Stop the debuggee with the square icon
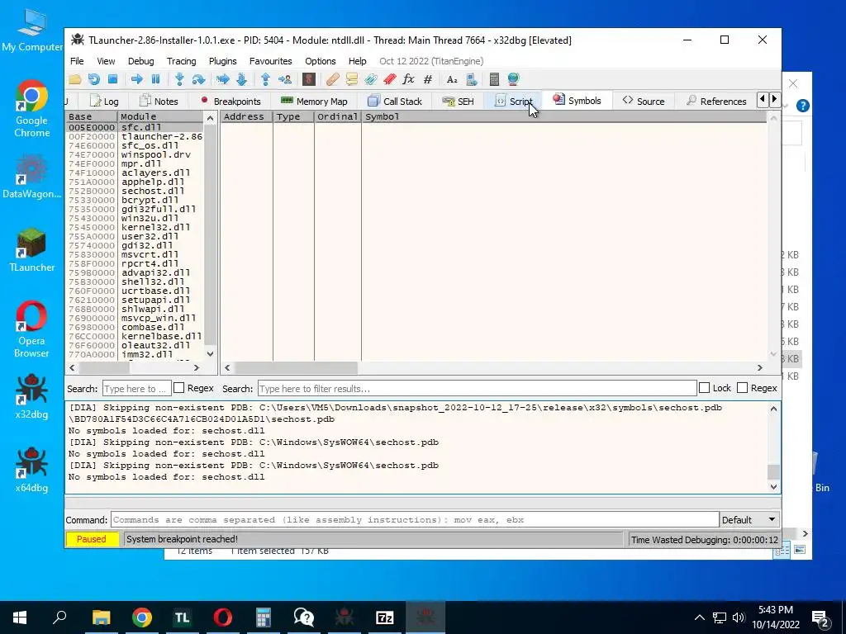The image size is (846, 634). pos(112,80)
